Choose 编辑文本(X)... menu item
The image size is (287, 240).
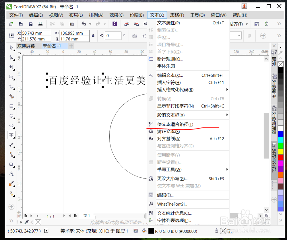tap(188, 75)
